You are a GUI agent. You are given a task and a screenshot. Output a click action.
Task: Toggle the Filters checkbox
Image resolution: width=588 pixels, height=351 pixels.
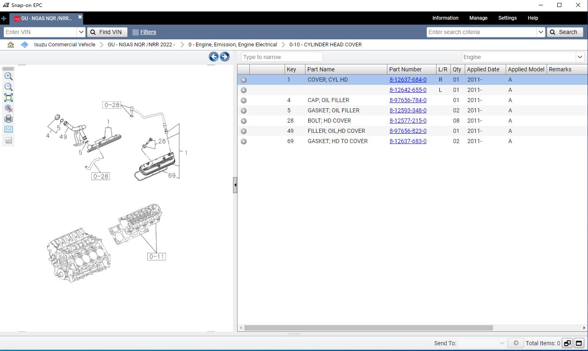coord(136,32)
